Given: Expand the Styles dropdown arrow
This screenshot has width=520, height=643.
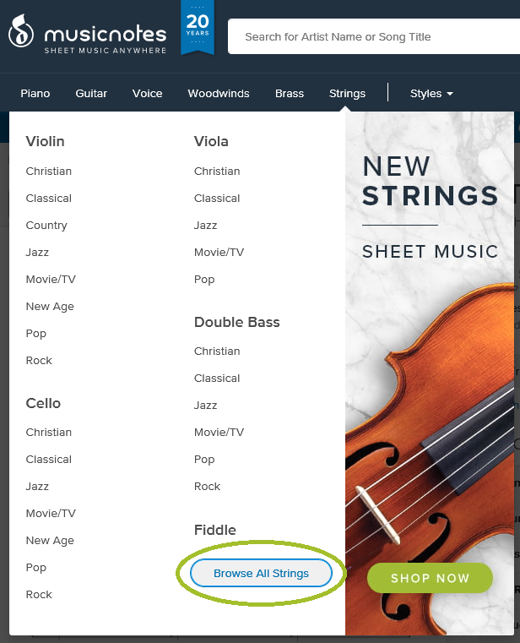Looking at the screenshot, I should 450,94.
